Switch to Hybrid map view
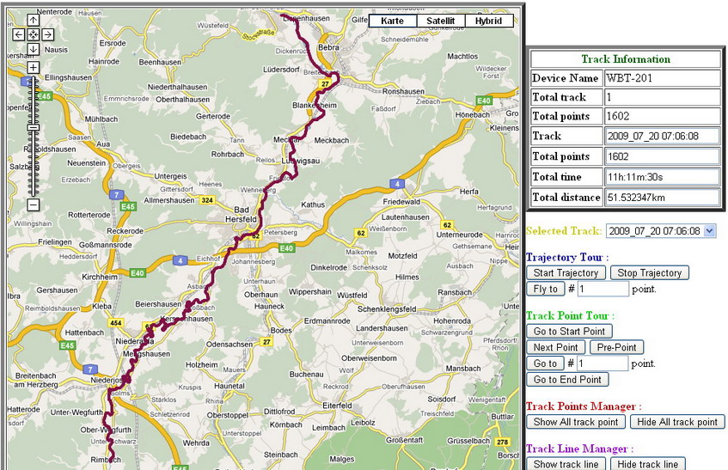The image size is (728, 470). tap(488, 21)
